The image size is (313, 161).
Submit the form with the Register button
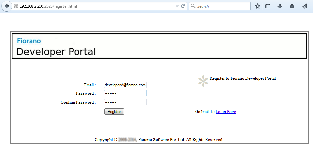tap(114, 112)
